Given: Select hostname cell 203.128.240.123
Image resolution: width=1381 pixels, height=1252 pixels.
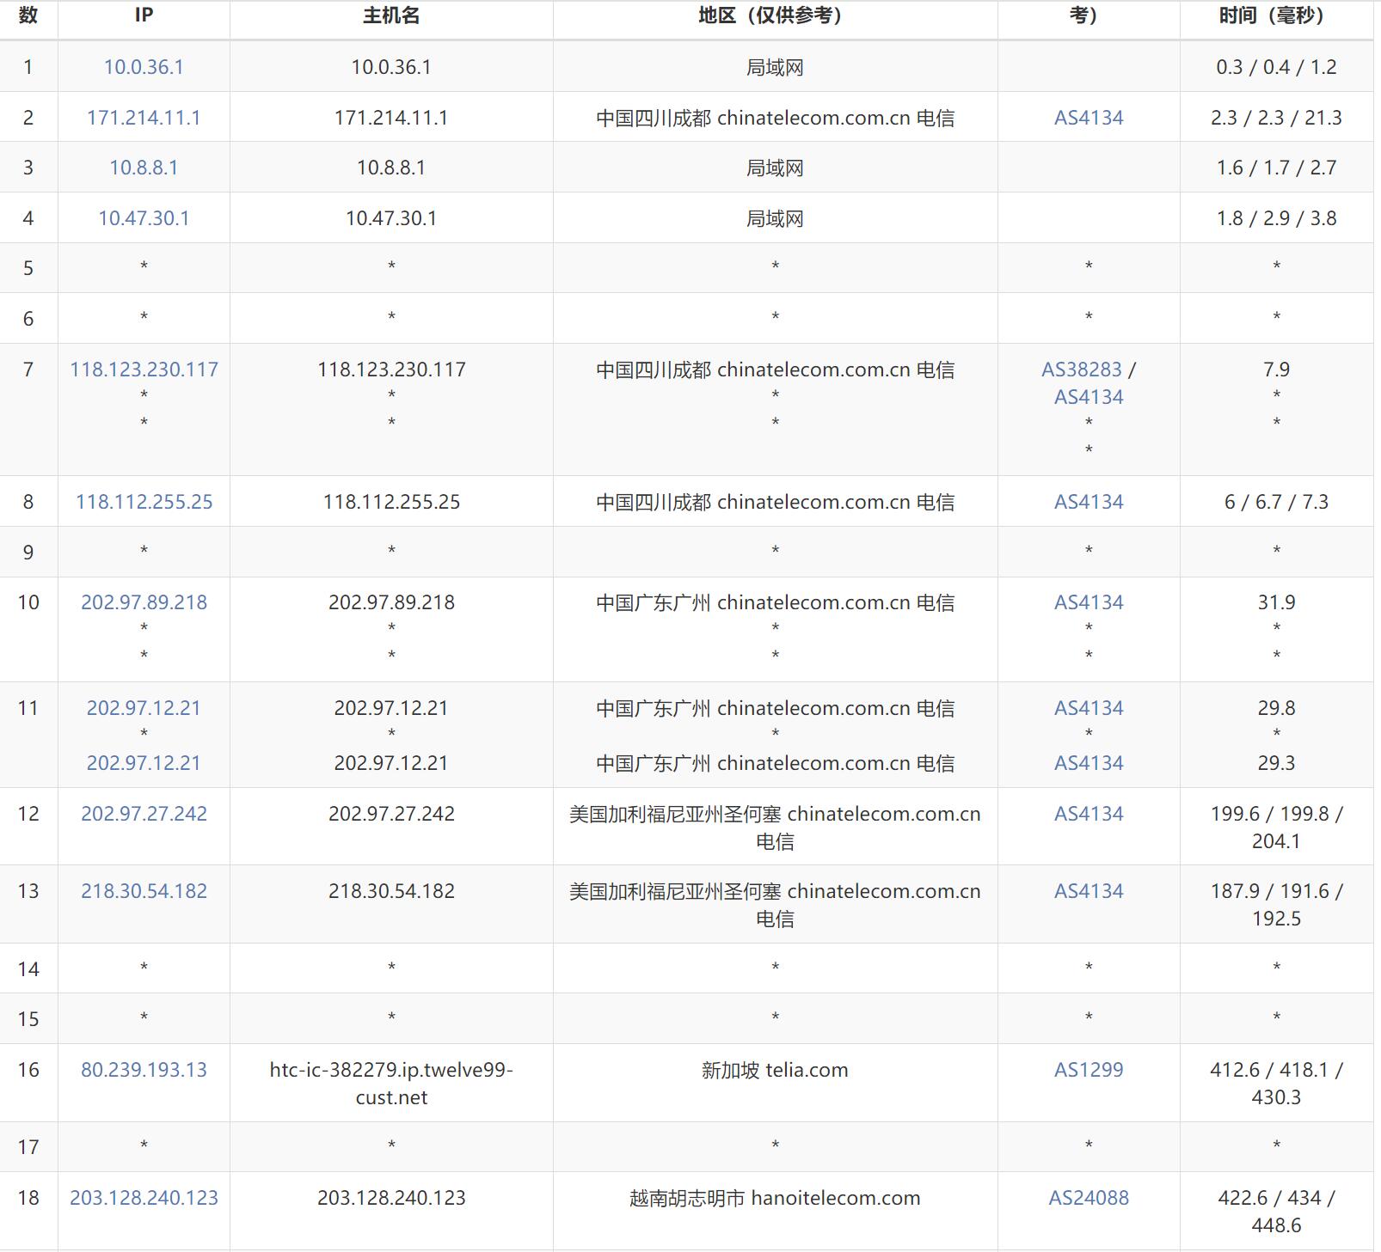Looking at the screenshot, I should click(391, 1198).
